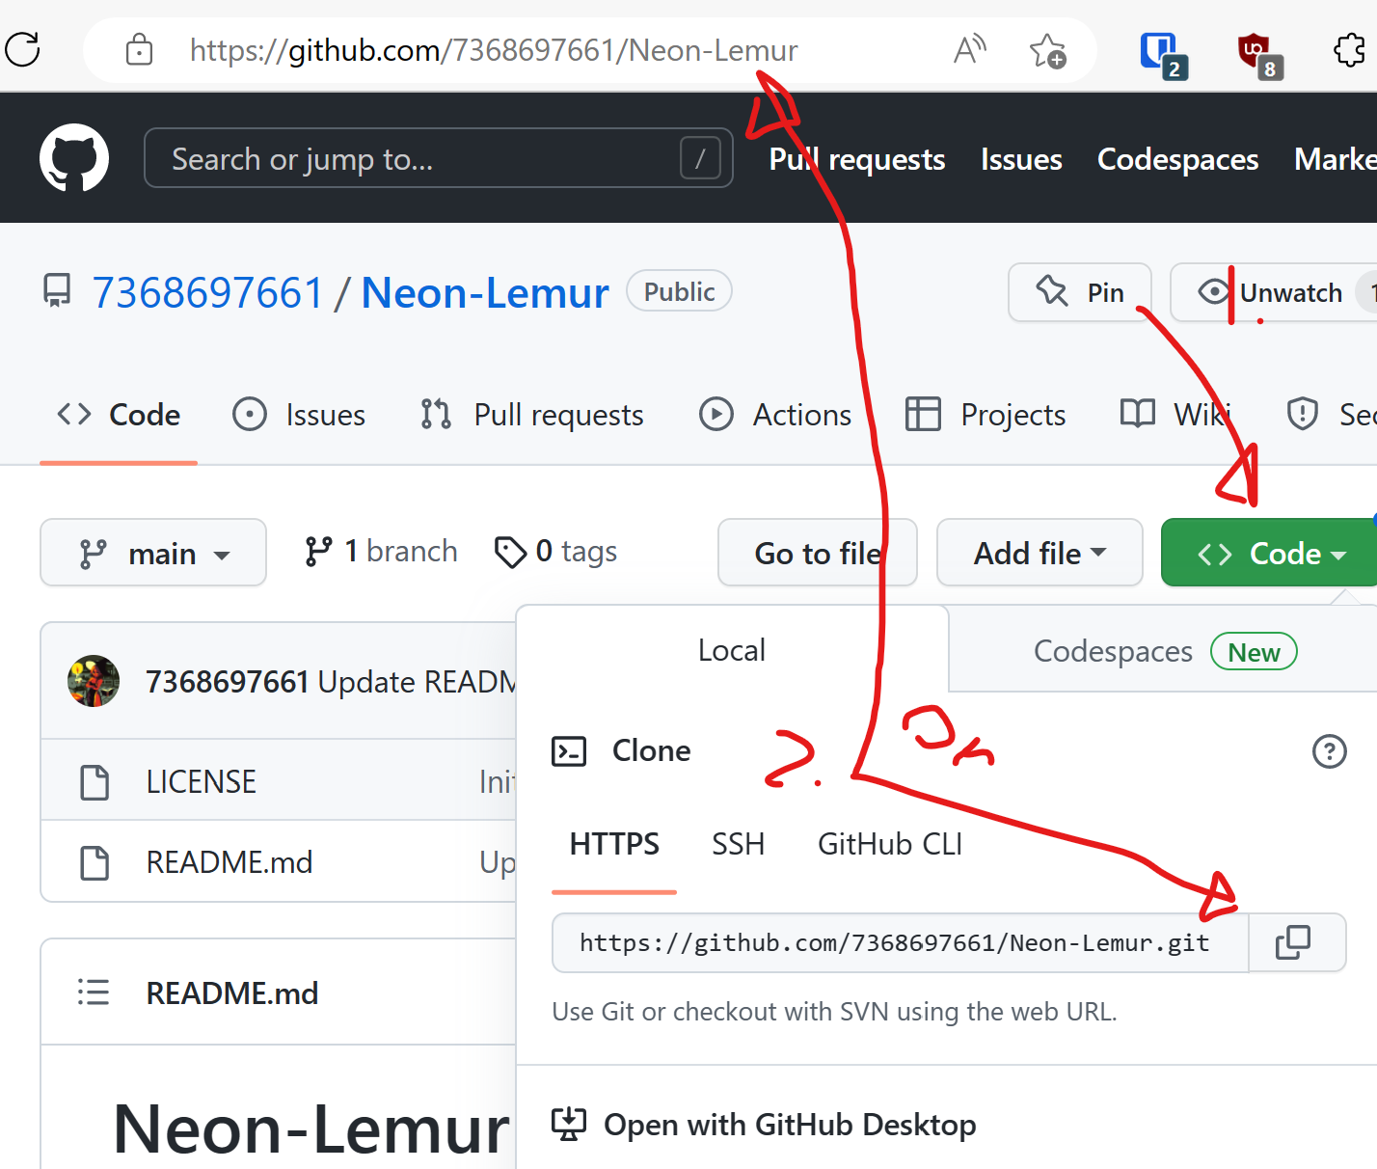Click the Clone terminal icon
1377x1169 pixels.
tap(569, 750)
